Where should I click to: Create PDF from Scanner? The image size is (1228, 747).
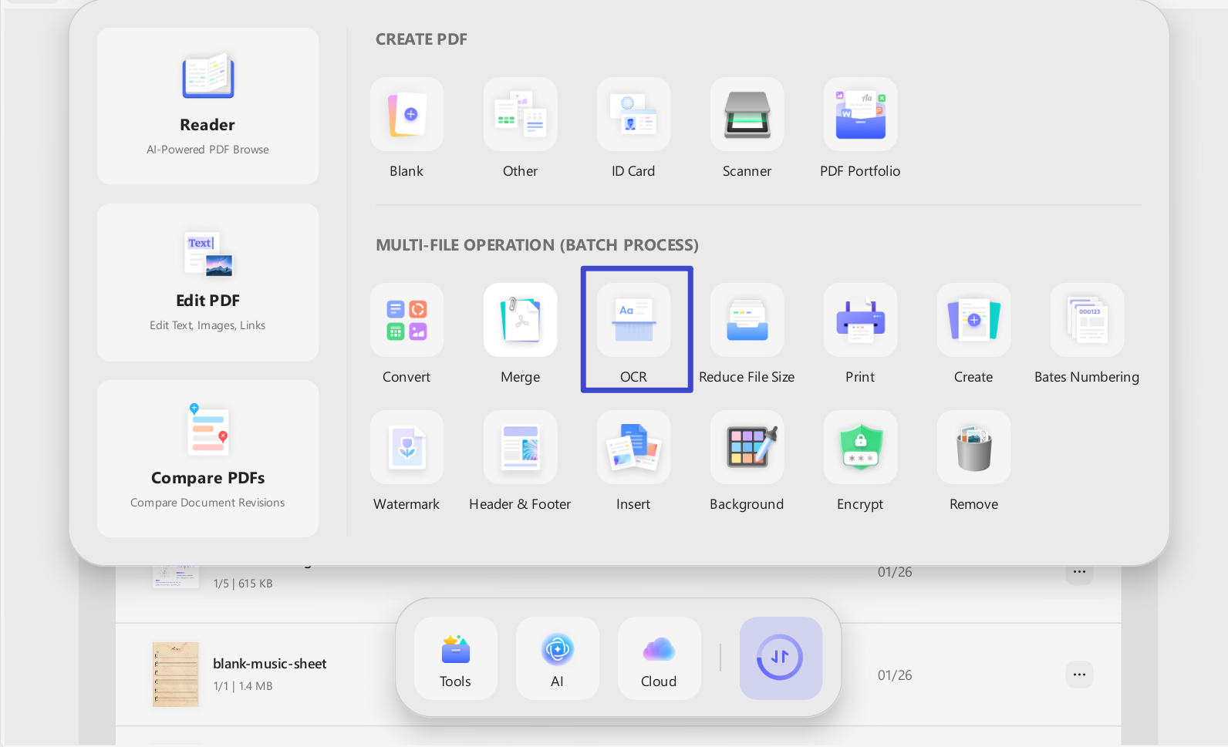747,114
